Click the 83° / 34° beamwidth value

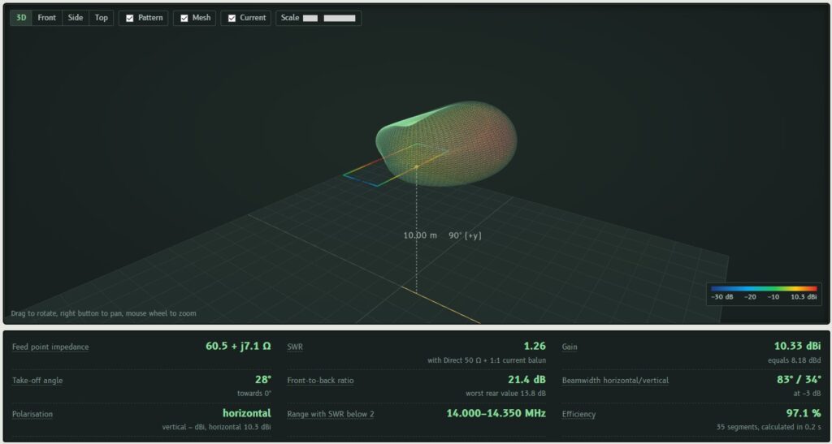[799, 380]
